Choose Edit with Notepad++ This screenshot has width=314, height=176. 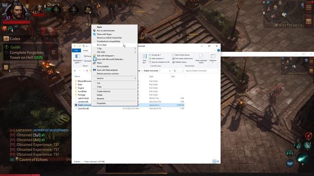pos(106,56)
